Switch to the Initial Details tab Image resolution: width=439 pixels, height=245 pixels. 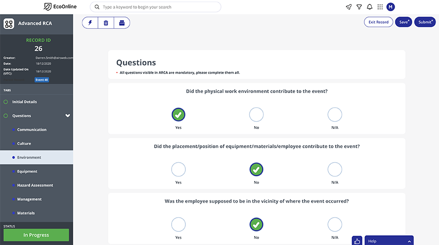(24, 102)
